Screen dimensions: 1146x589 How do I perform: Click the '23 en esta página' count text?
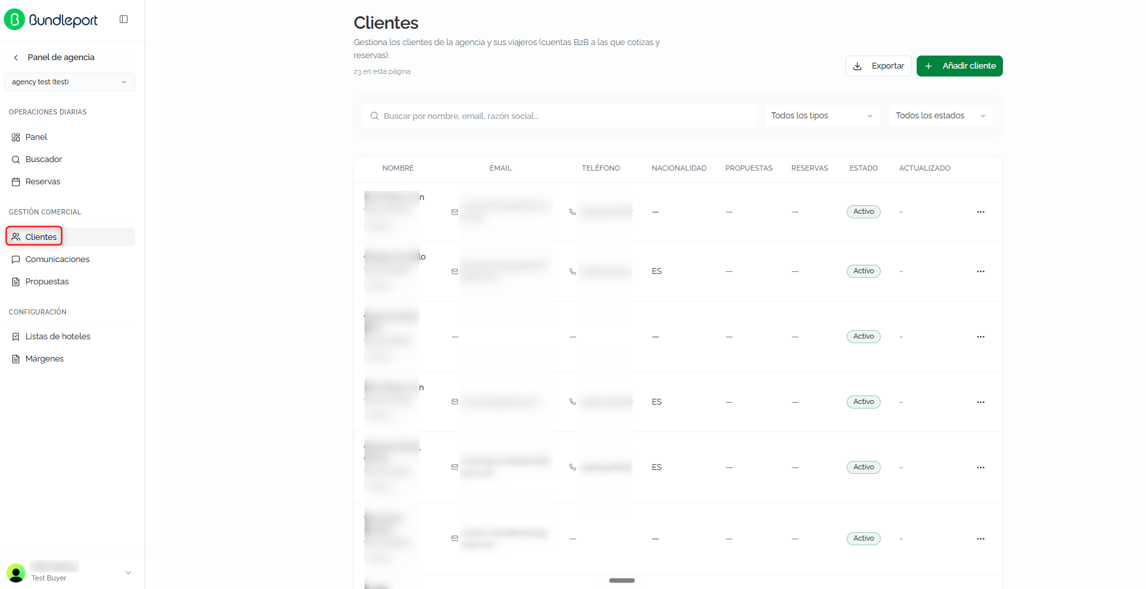[x=382, y=72]
